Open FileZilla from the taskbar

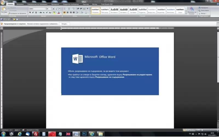pyautogui.click(x=36, y=134)
